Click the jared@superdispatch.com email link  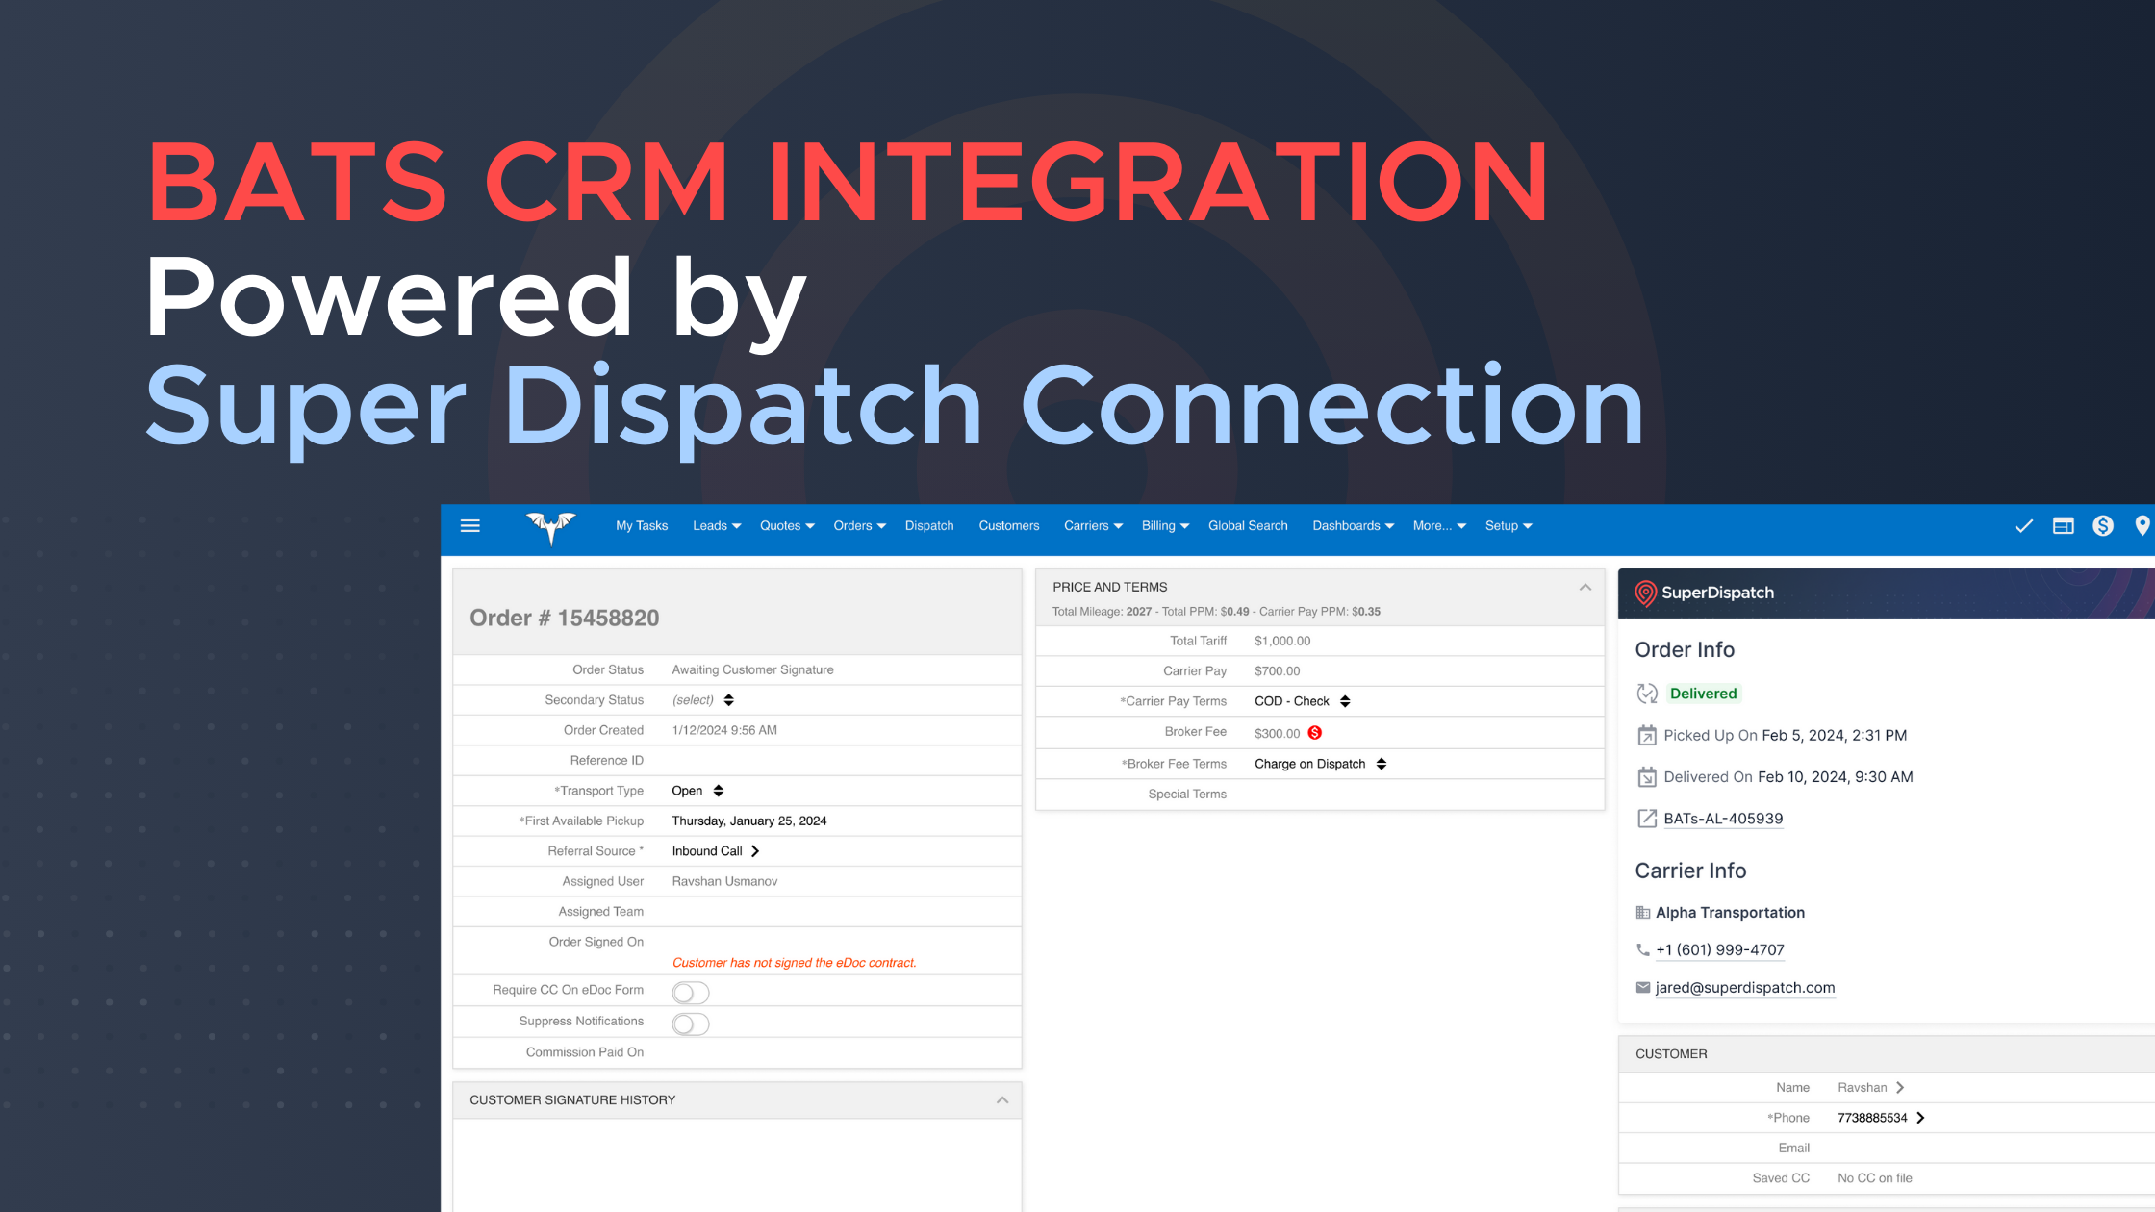tap(1744, 987)
